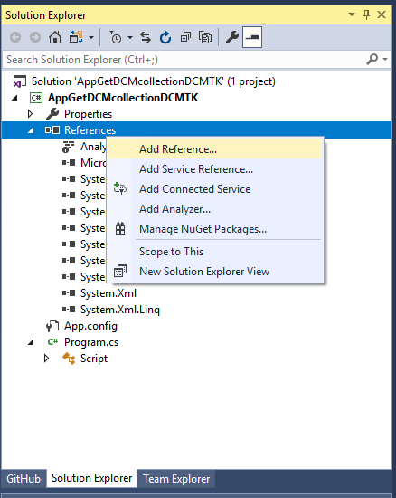Toggle the Preview Selected Items button
Screen dimensions: 396x498
tap(252, 37)
